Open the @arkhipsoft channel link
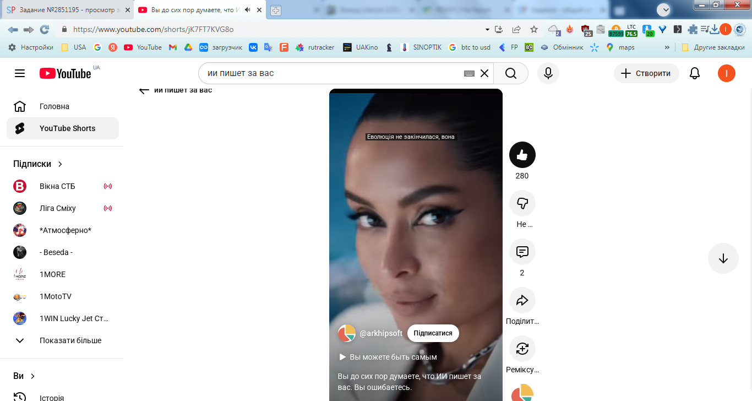 (x=381, y=333)
